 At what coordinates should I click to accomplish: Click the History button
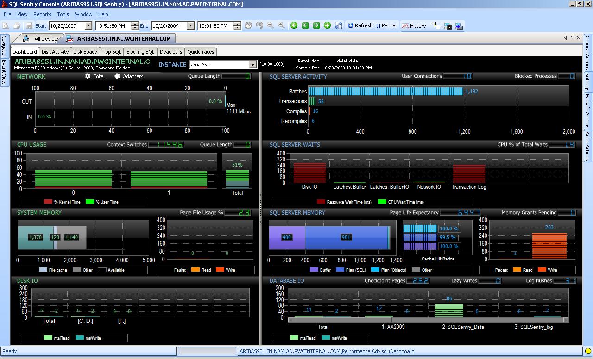[x=414, y=26]
